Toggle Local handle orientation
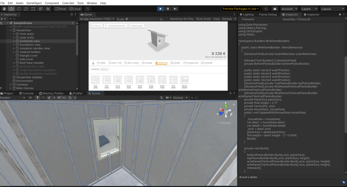The image size is (347, 187). [75, 9]
